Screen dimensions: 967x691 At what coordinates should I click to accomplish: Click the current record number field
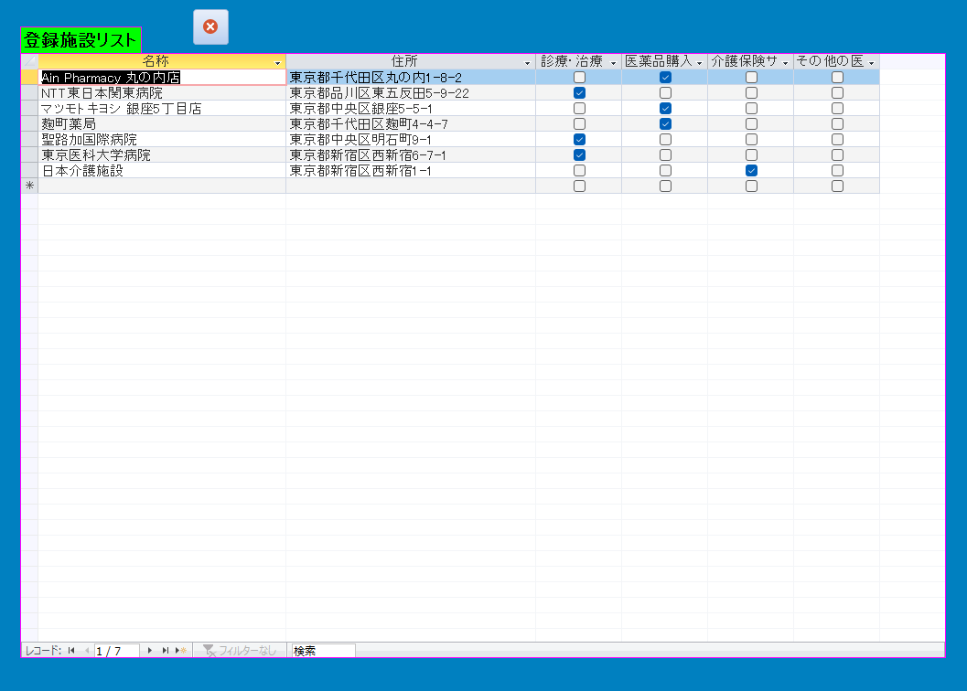[x=116, y=651]
